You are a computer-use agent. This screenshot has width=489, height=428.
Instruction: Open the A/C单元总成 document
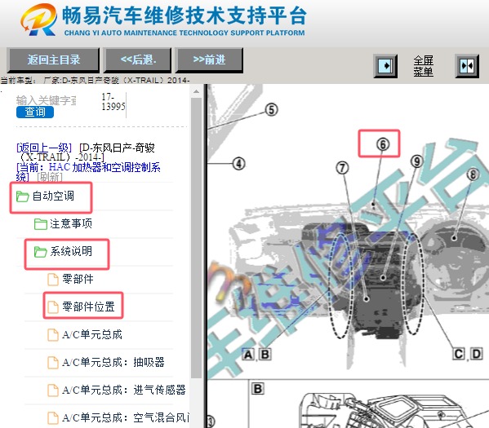tap(92, 334)
